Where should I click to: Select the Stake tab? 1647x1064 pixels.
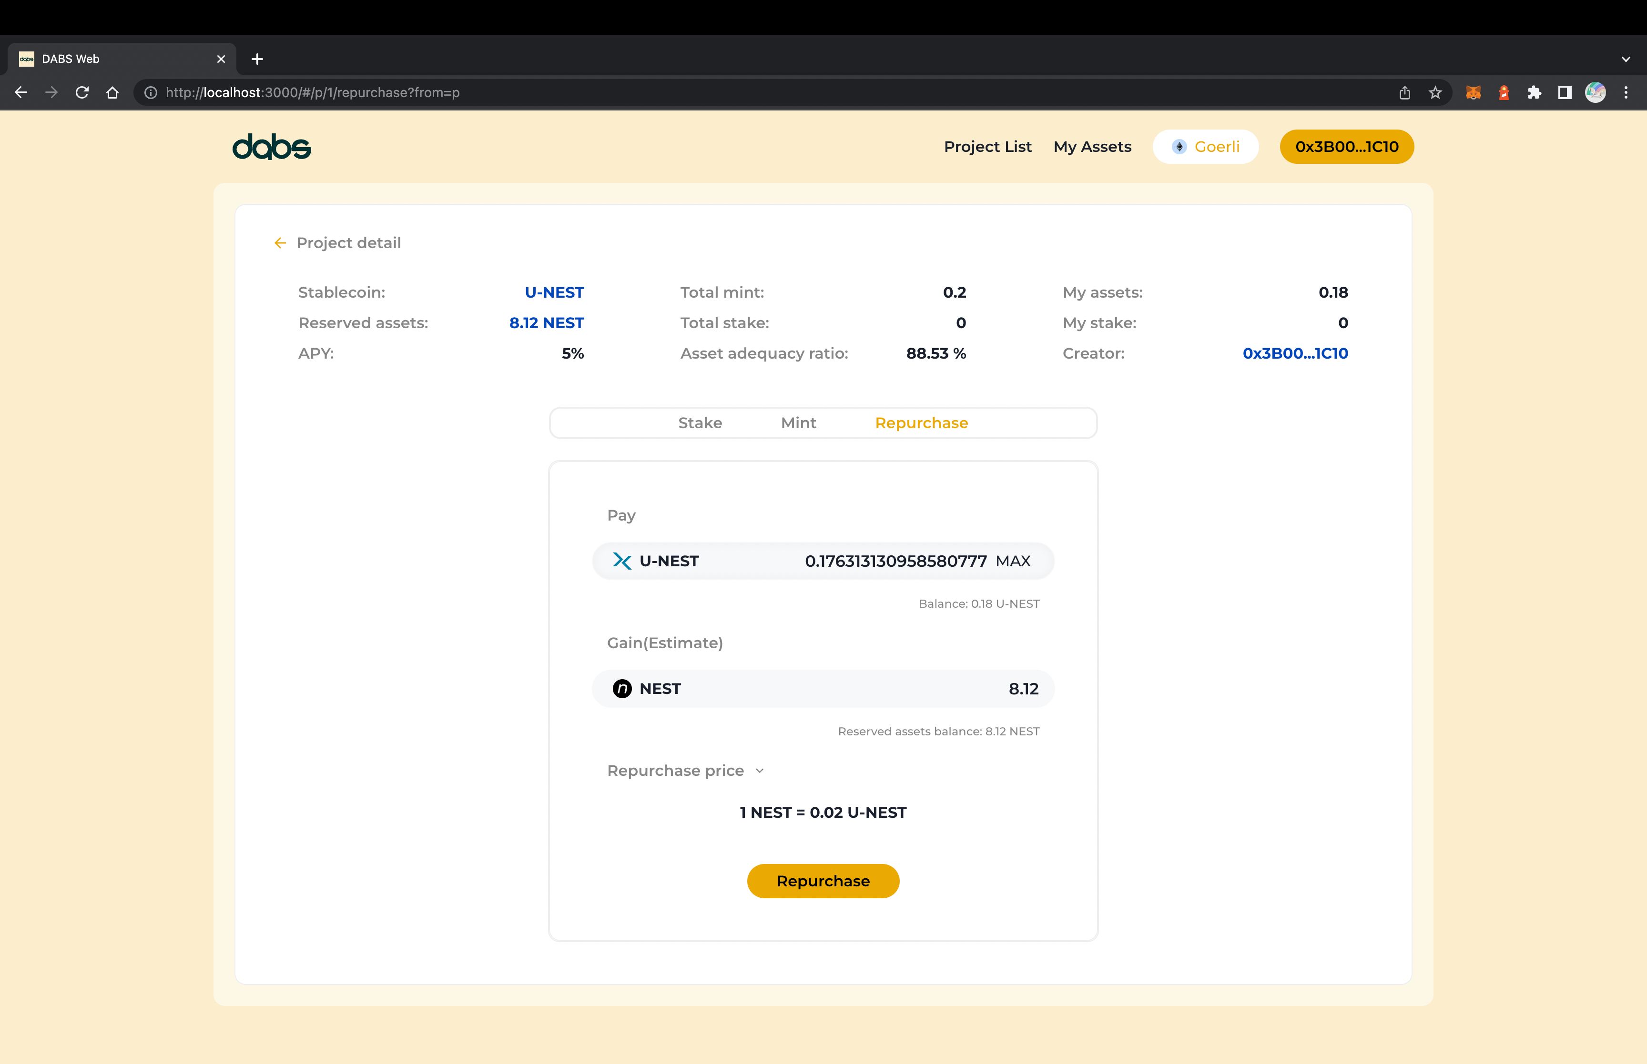[700, 422]
